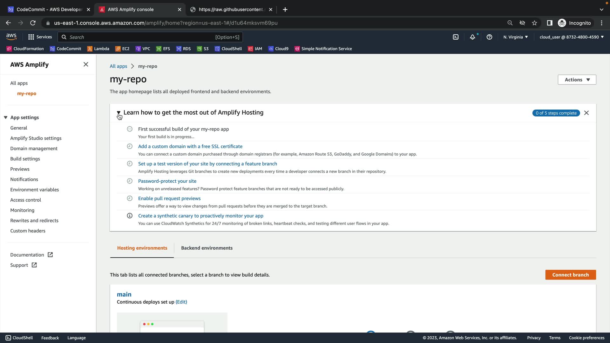610x343 pixels.
Task: Collapse the App settings tree section
Action: point(6,118)
